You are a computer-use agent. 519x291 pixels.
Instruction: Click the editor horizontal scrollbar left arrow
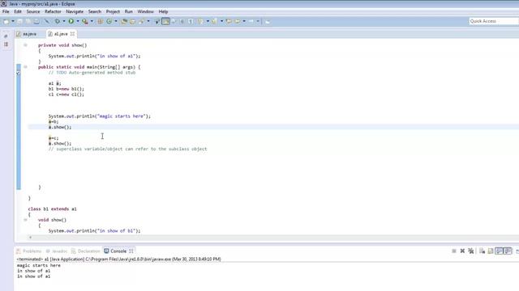(31, 237)
